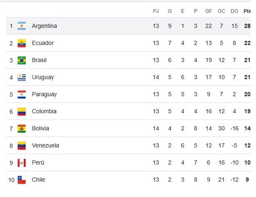
Task: Click the Uruguay flag icon
Action: tap(22, 77)
